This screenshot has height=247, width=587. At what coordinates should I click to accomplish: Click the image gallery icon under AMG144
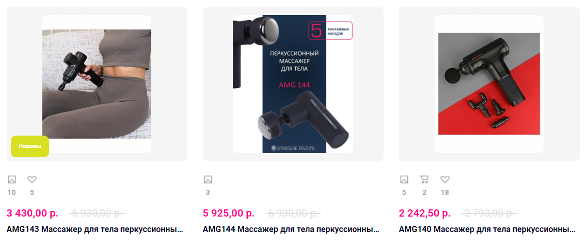[208, 179]
